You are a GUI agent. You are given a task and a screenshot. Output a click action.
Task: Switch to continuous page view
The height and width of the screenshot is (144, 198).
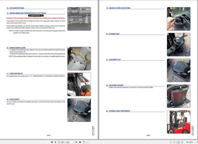tap(174, 142)
